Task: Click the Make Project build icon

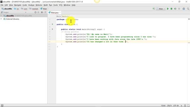Action: pos(154,9)
